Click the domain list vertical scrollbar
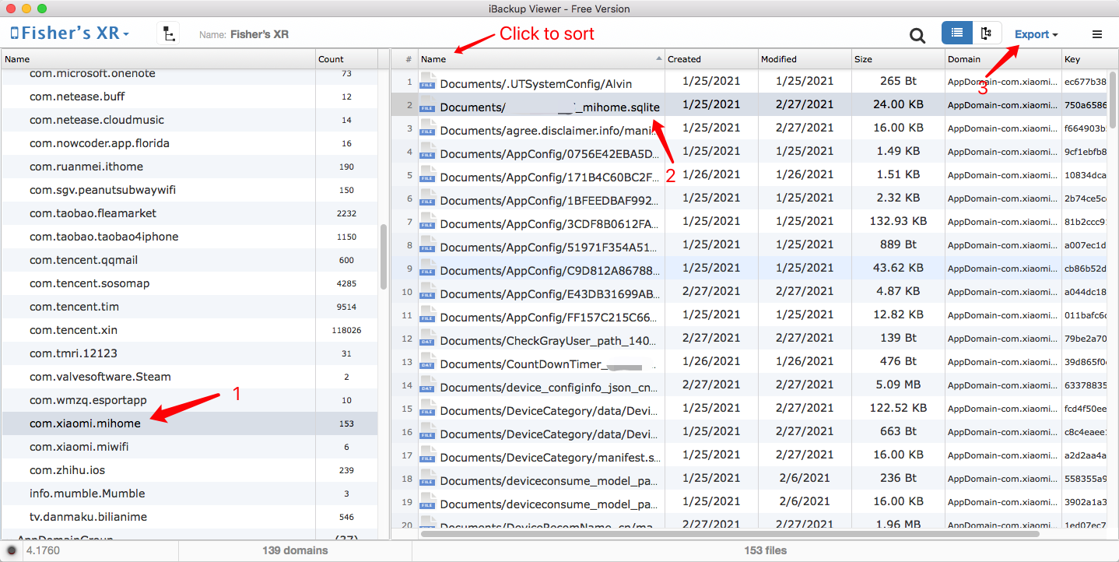 [384, 257]
